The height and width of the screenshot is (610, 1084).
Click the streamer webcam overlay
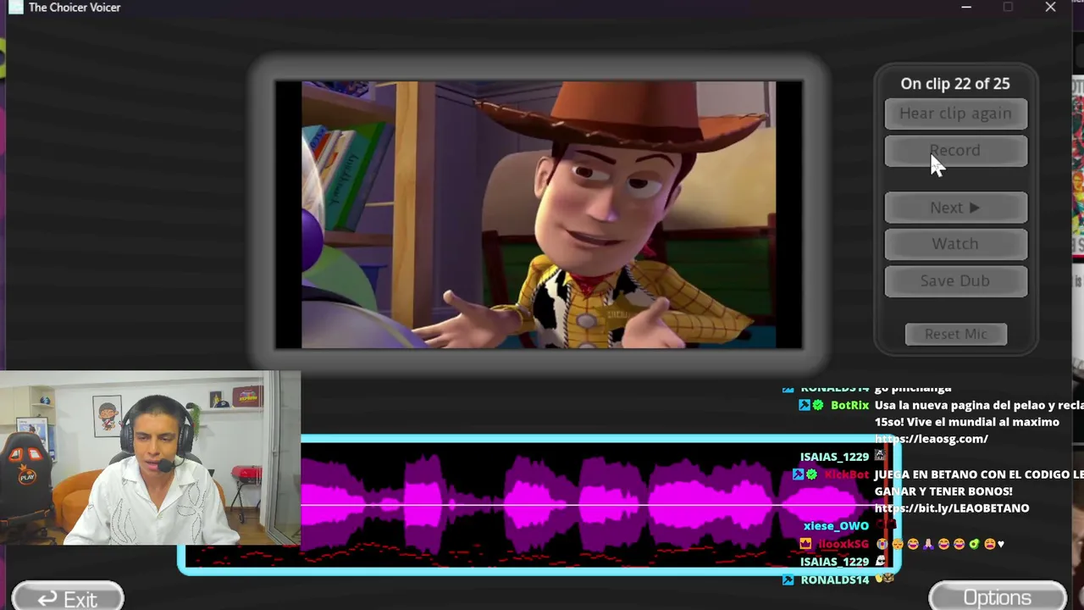click(x=150, y=458)
